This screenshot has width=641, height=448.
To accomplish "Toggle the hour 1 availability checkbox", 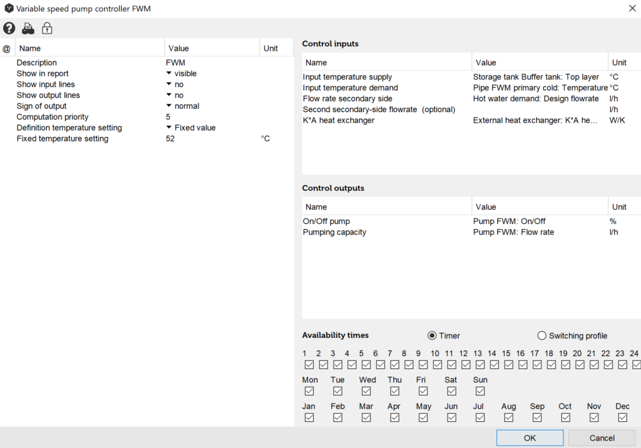I will pyautogui.click(x=309, y=365).
